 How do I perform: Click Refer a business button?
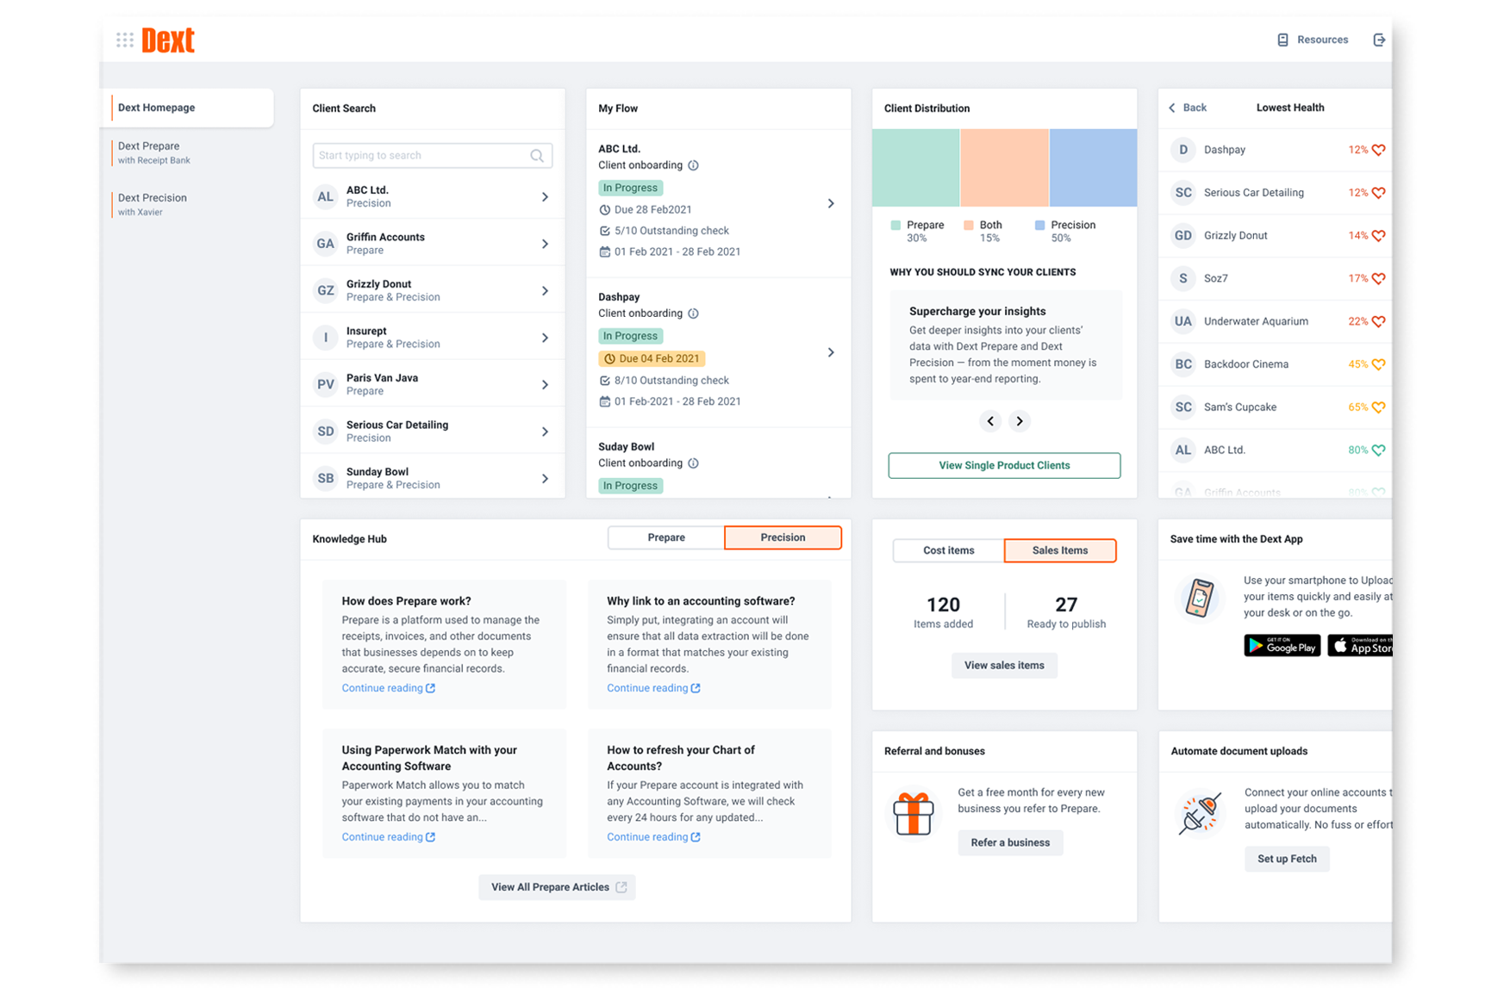click(x=1010, y=842)
